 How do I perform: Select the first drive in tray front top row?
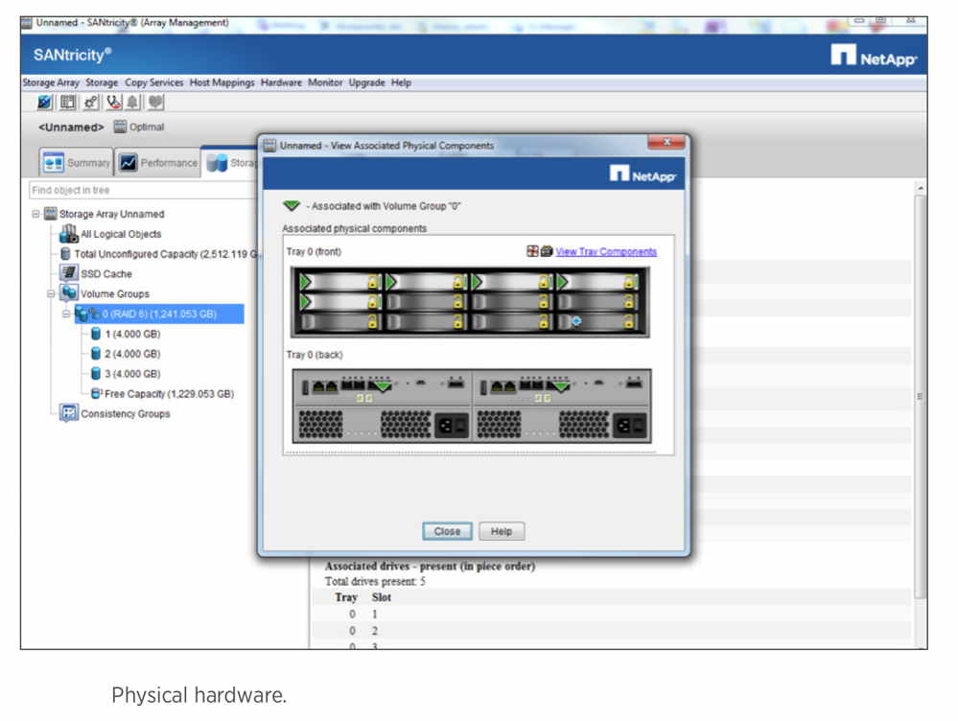(x=339, y=282)
